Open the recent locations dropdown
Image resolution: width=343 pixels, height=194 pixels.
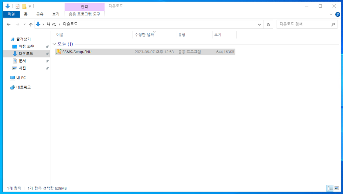(x=24, y=24)
